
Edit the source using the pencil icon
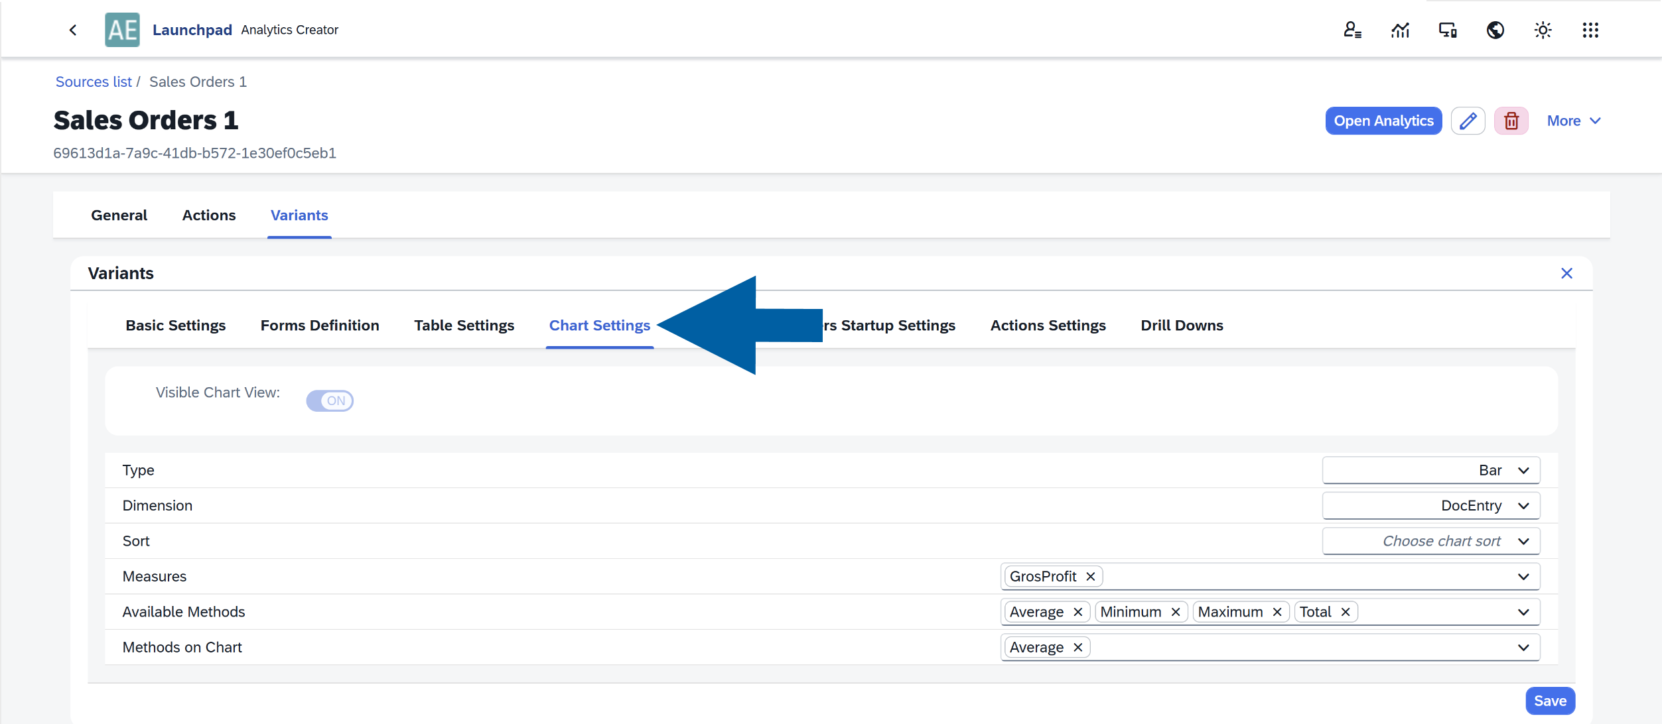(1468, 121)
